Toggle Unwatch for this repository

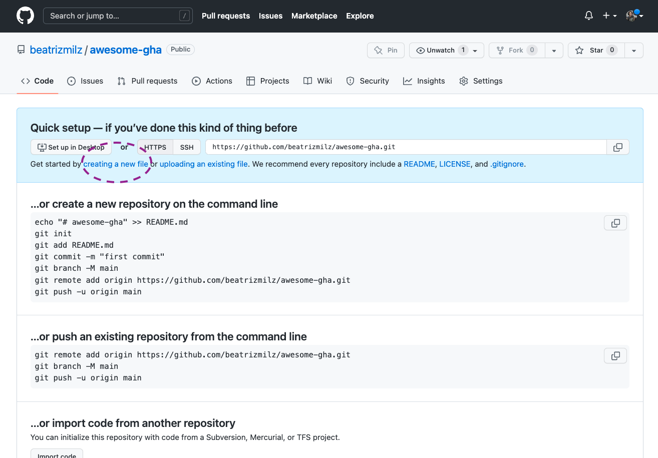coord(441,51)
